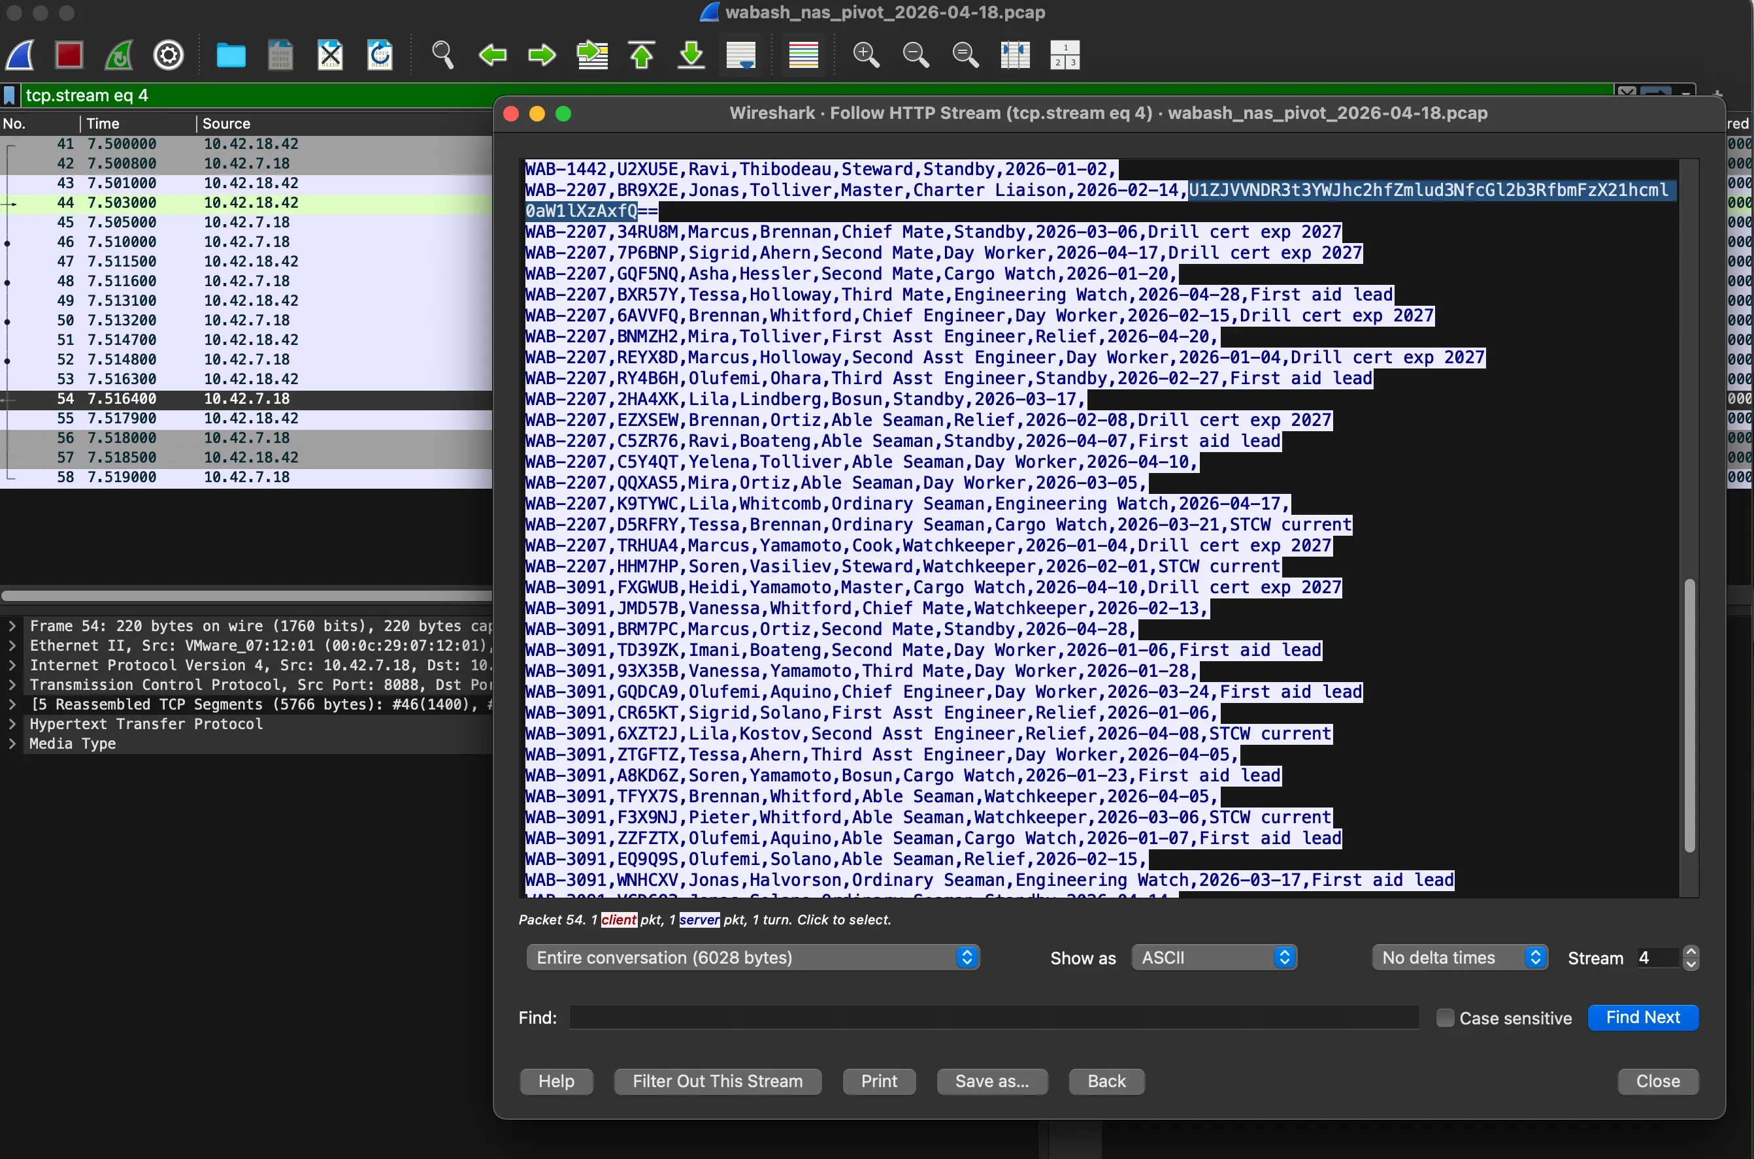Select packet 41 in the packet list
1754x1159 pixels.
(246, 143)
